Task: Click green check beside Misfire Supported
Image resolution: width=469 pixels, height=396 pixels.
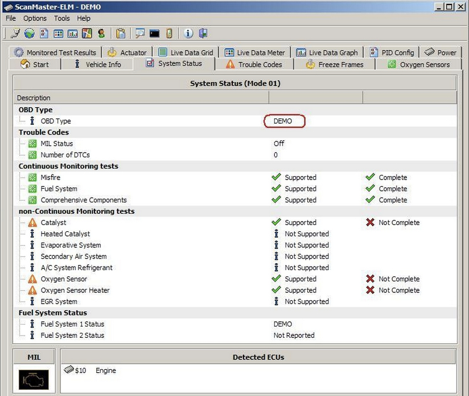Action: (x=277, y=177)
